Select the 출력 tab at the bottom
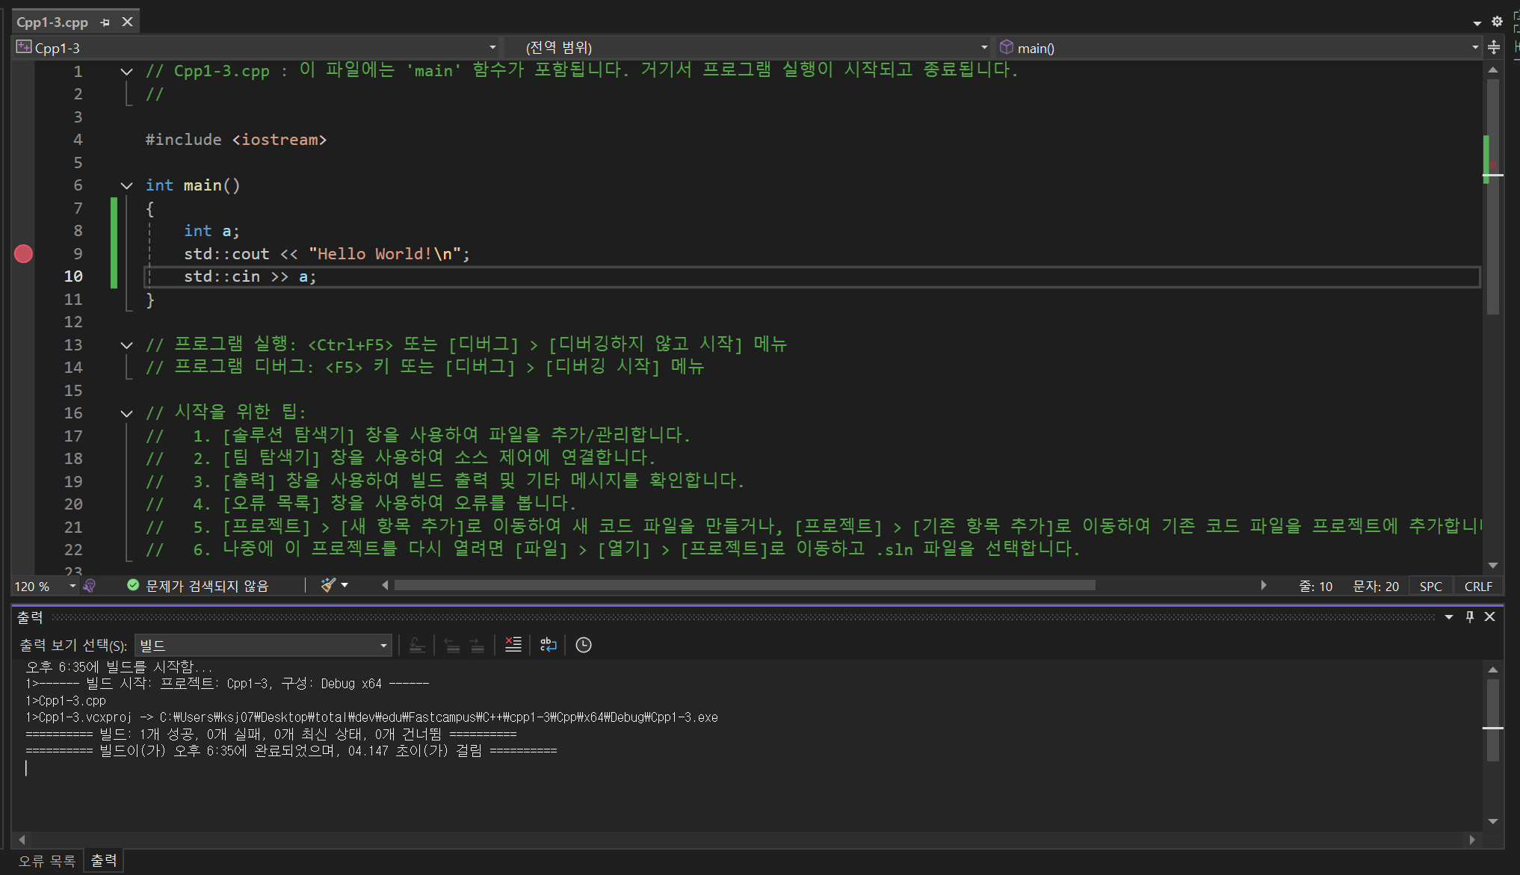Viewport: 1520px width, 875px height. [x=104, y=861]
